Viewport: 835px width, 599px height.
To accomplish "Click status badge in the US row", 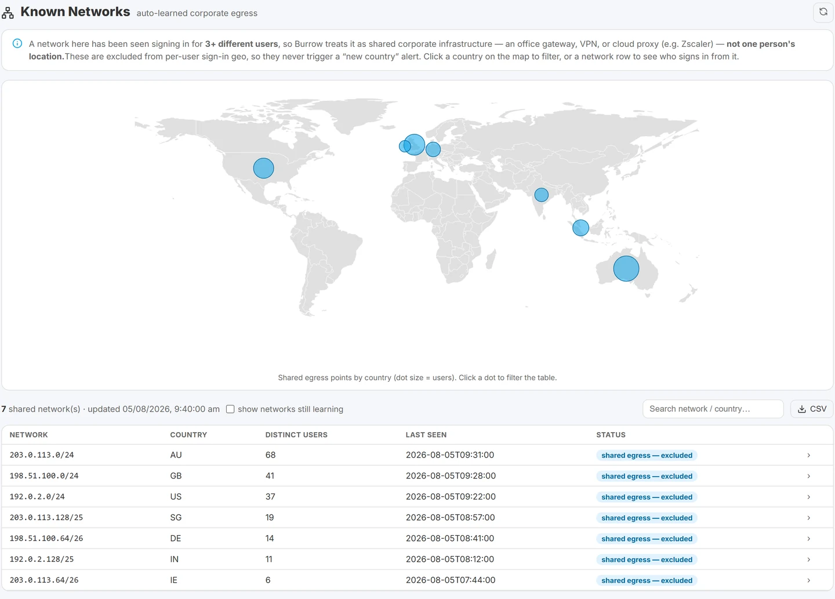I will coord(647,497).
